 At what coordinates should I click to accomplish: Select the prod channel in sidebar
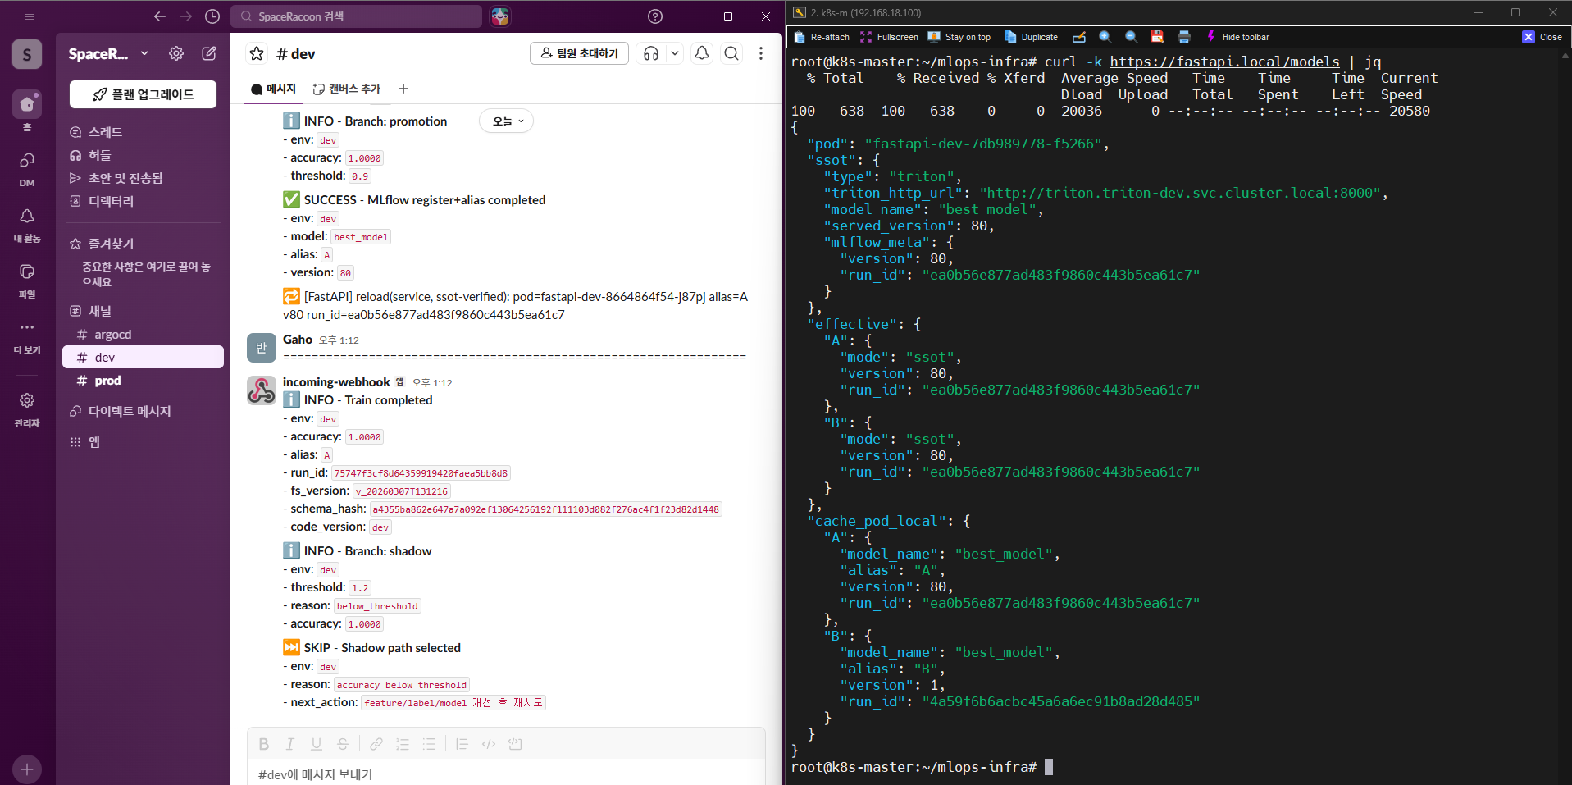(x=107, y=381)
